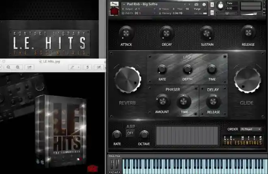Viewport: 268px width, 174px height.
Task: Click the DELAY RELEASE knob
Action: coord(213,101)
